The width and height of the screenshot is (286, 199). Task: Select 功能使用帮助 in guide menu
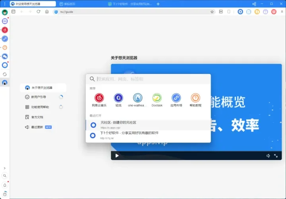43,107
